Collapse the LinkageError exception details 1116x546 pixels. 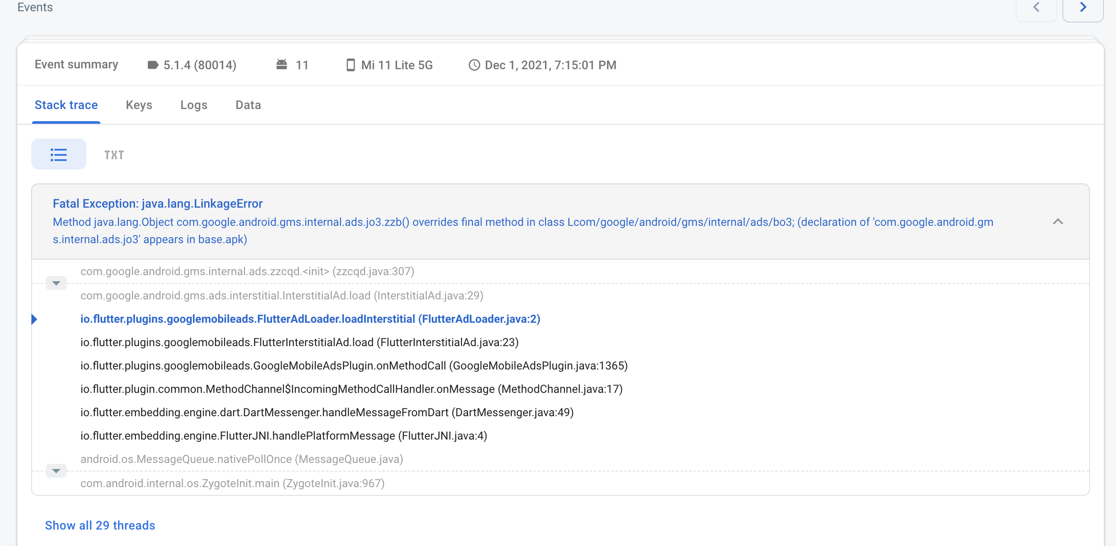1058,222
